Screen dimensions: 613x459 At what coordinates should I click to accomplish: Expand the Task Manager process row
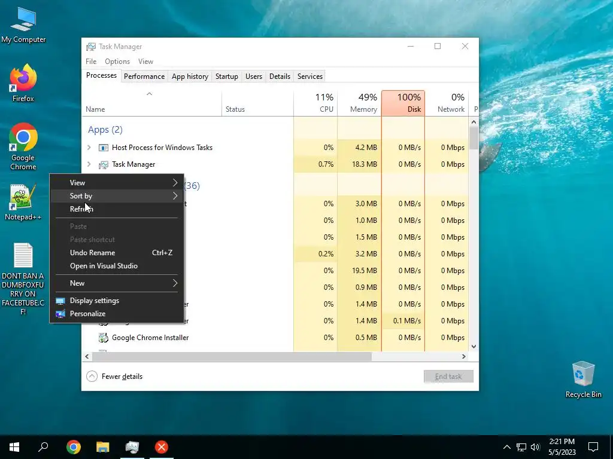89,164
